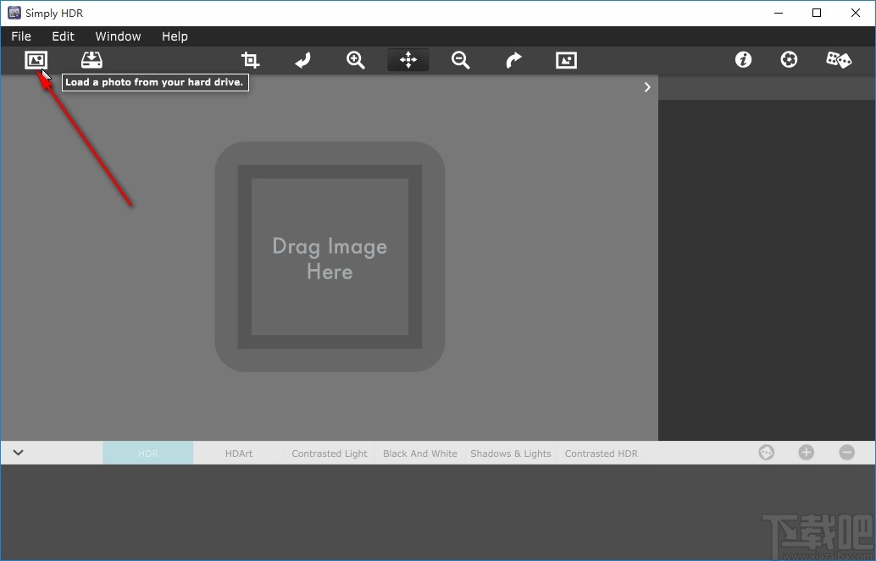Viewport: 876px width, 561px height.
Task: Collapse the right side panel chevron
Action: (x=647, y=87)
